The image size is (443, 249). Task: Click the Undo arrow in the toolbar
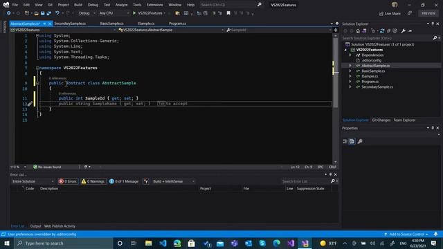pos(57,13)
